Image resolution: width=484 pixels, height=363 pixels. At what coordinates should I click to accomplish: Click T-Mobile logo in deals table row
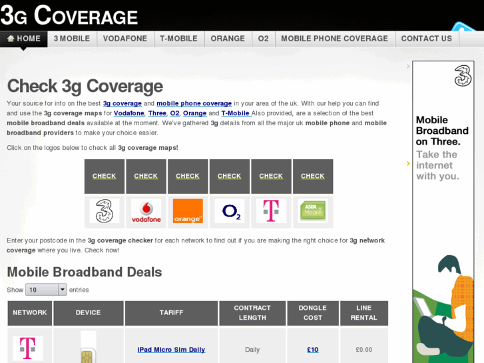28,348
